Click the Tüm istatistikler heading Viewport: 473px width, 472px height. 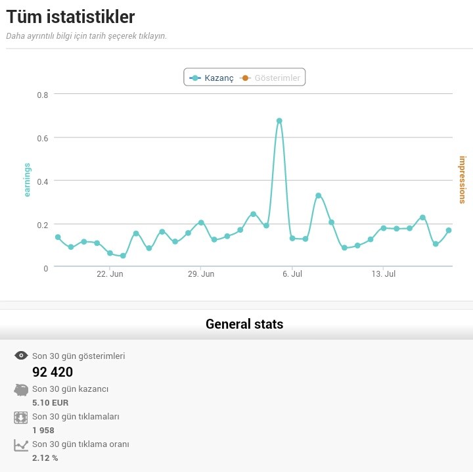(70, 16)
